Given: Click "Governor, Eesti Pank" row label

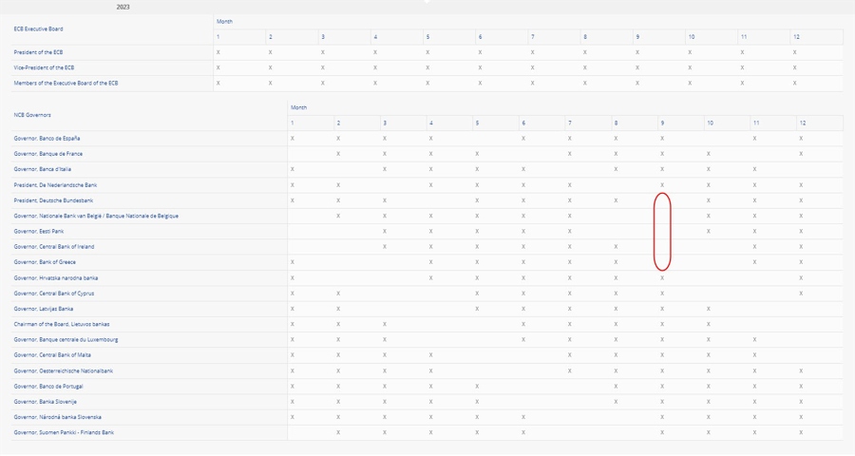Looking at the screenshot, I should coord(39,231).
